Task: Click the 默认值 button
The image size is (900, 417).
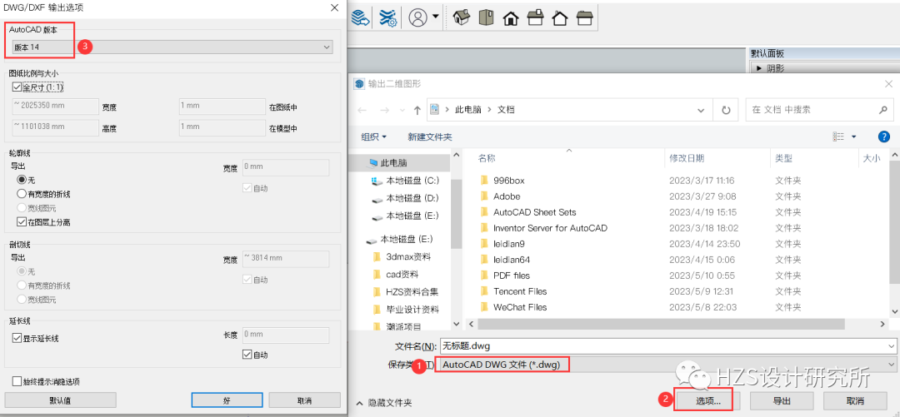Action: coord(60,400)
